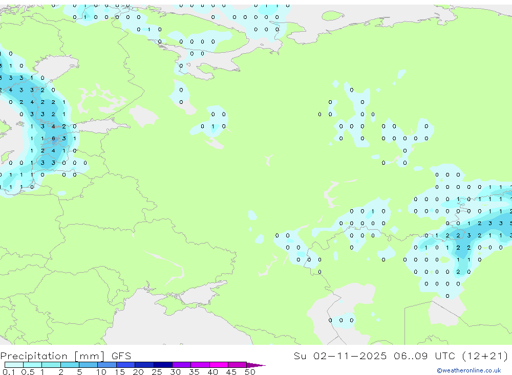Pick the 10–15 mm legend color swatch

107,365
